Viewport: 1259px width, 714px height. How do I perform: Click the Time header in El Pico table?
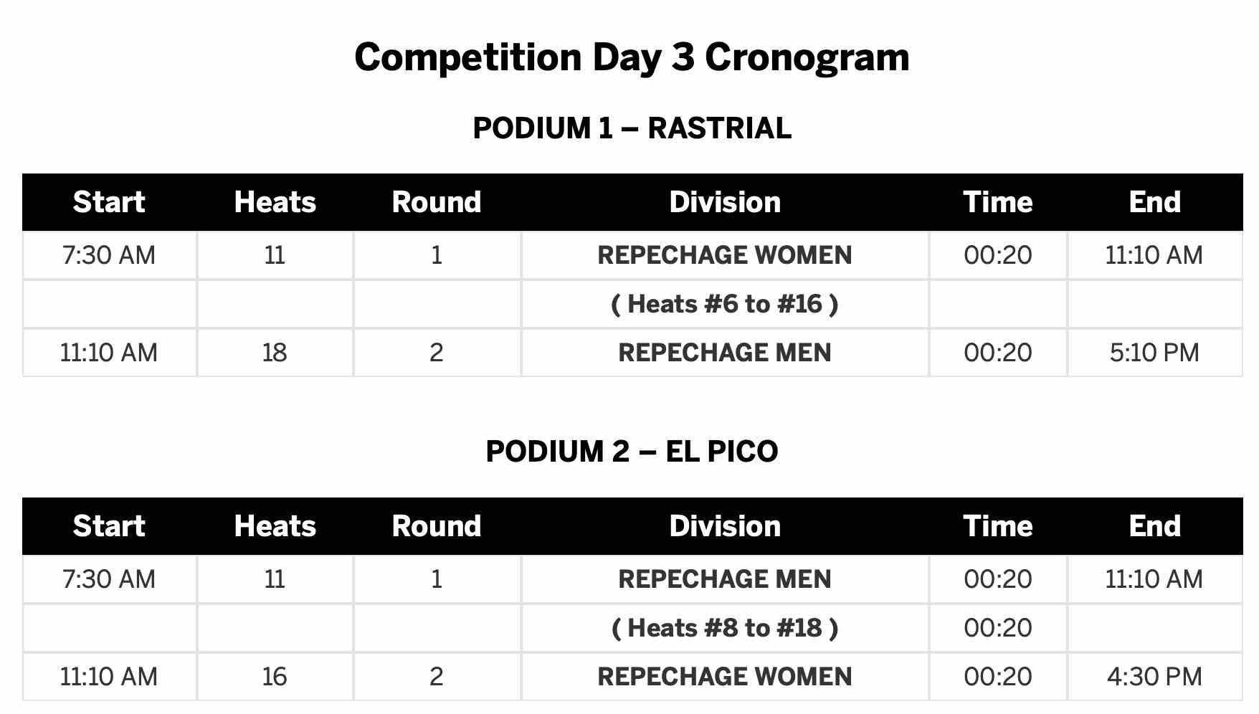pyautogui.click(x=997, y=526)
